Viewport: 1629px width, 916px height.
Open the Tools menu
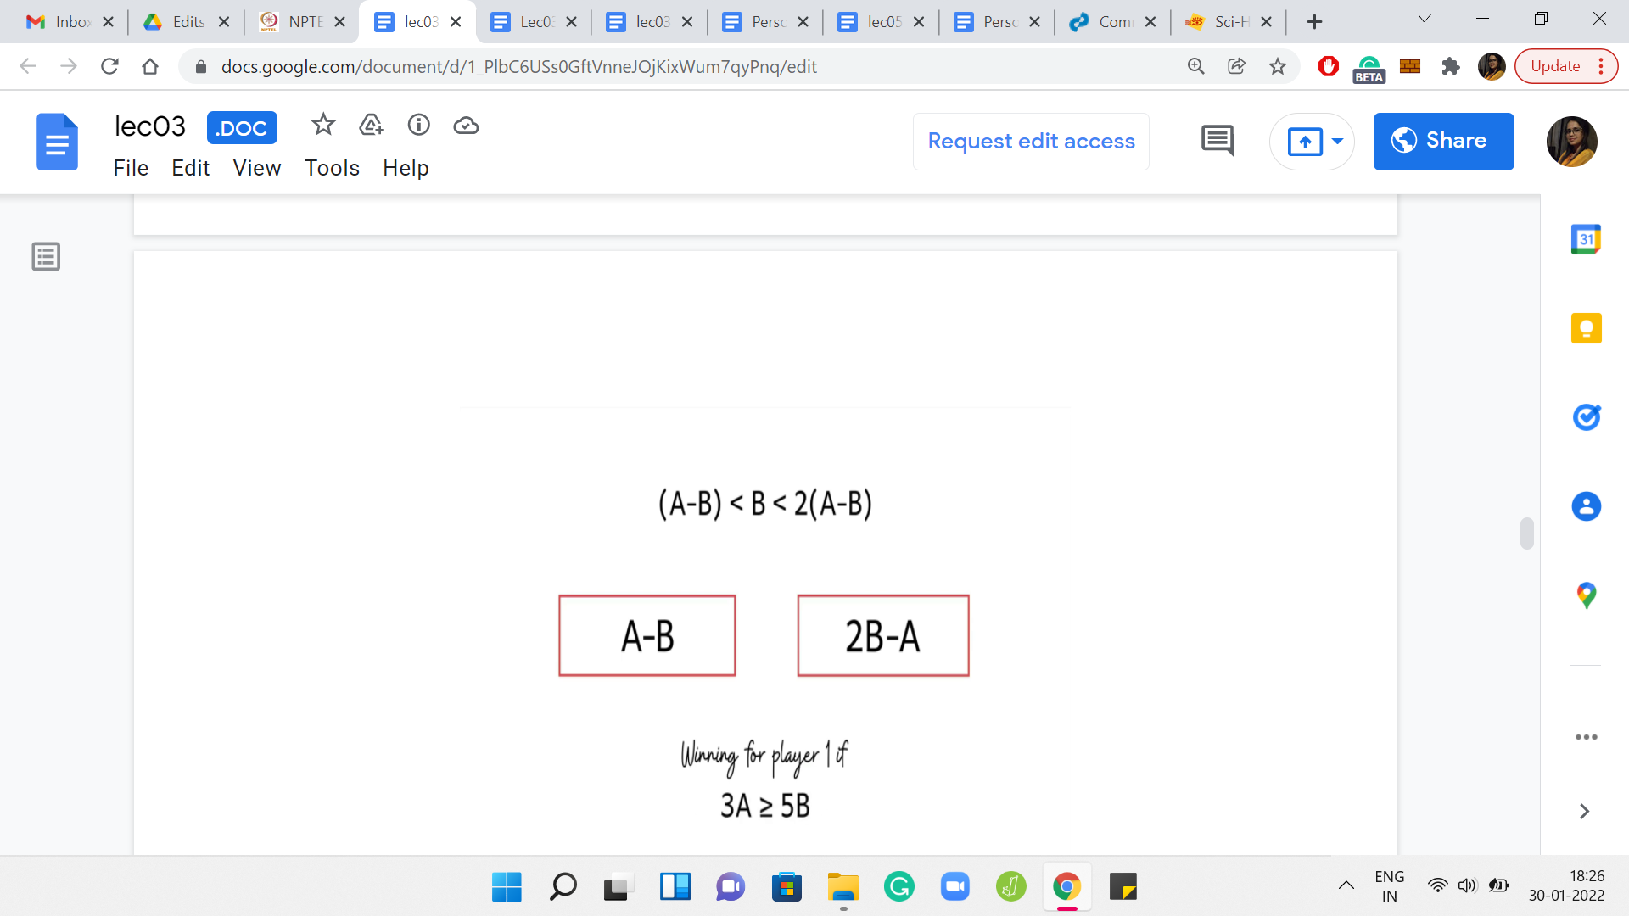[x=332, y=168]
